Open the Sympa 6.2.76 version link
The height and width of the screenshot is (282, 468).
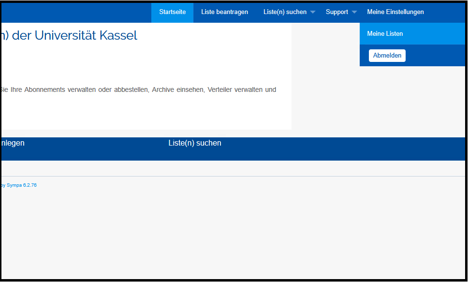tap(21, 185)
